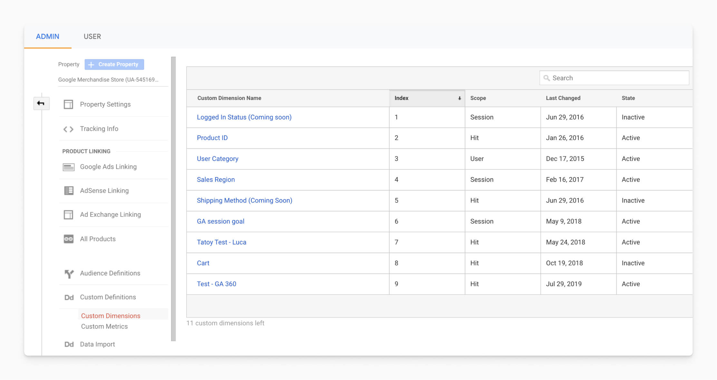Sort by Index column header
This screenshot has height=380, width=717.
pos(427,98)
